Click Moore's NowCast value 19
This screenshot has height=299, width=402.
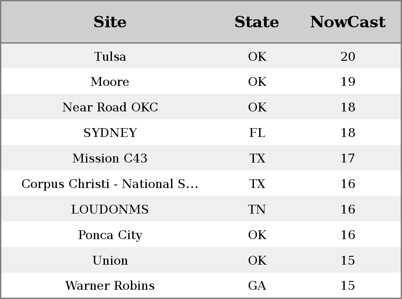click(x=348, y=82)
